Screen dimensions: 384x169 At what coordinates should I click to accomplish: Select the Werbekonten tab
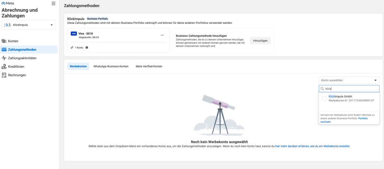(x=78, y=67)
